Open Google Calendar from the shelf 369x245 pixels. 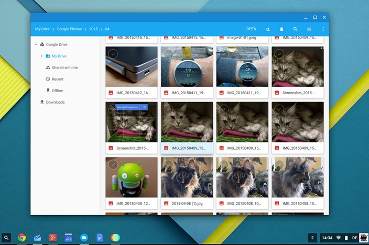[x=68, y=238]
